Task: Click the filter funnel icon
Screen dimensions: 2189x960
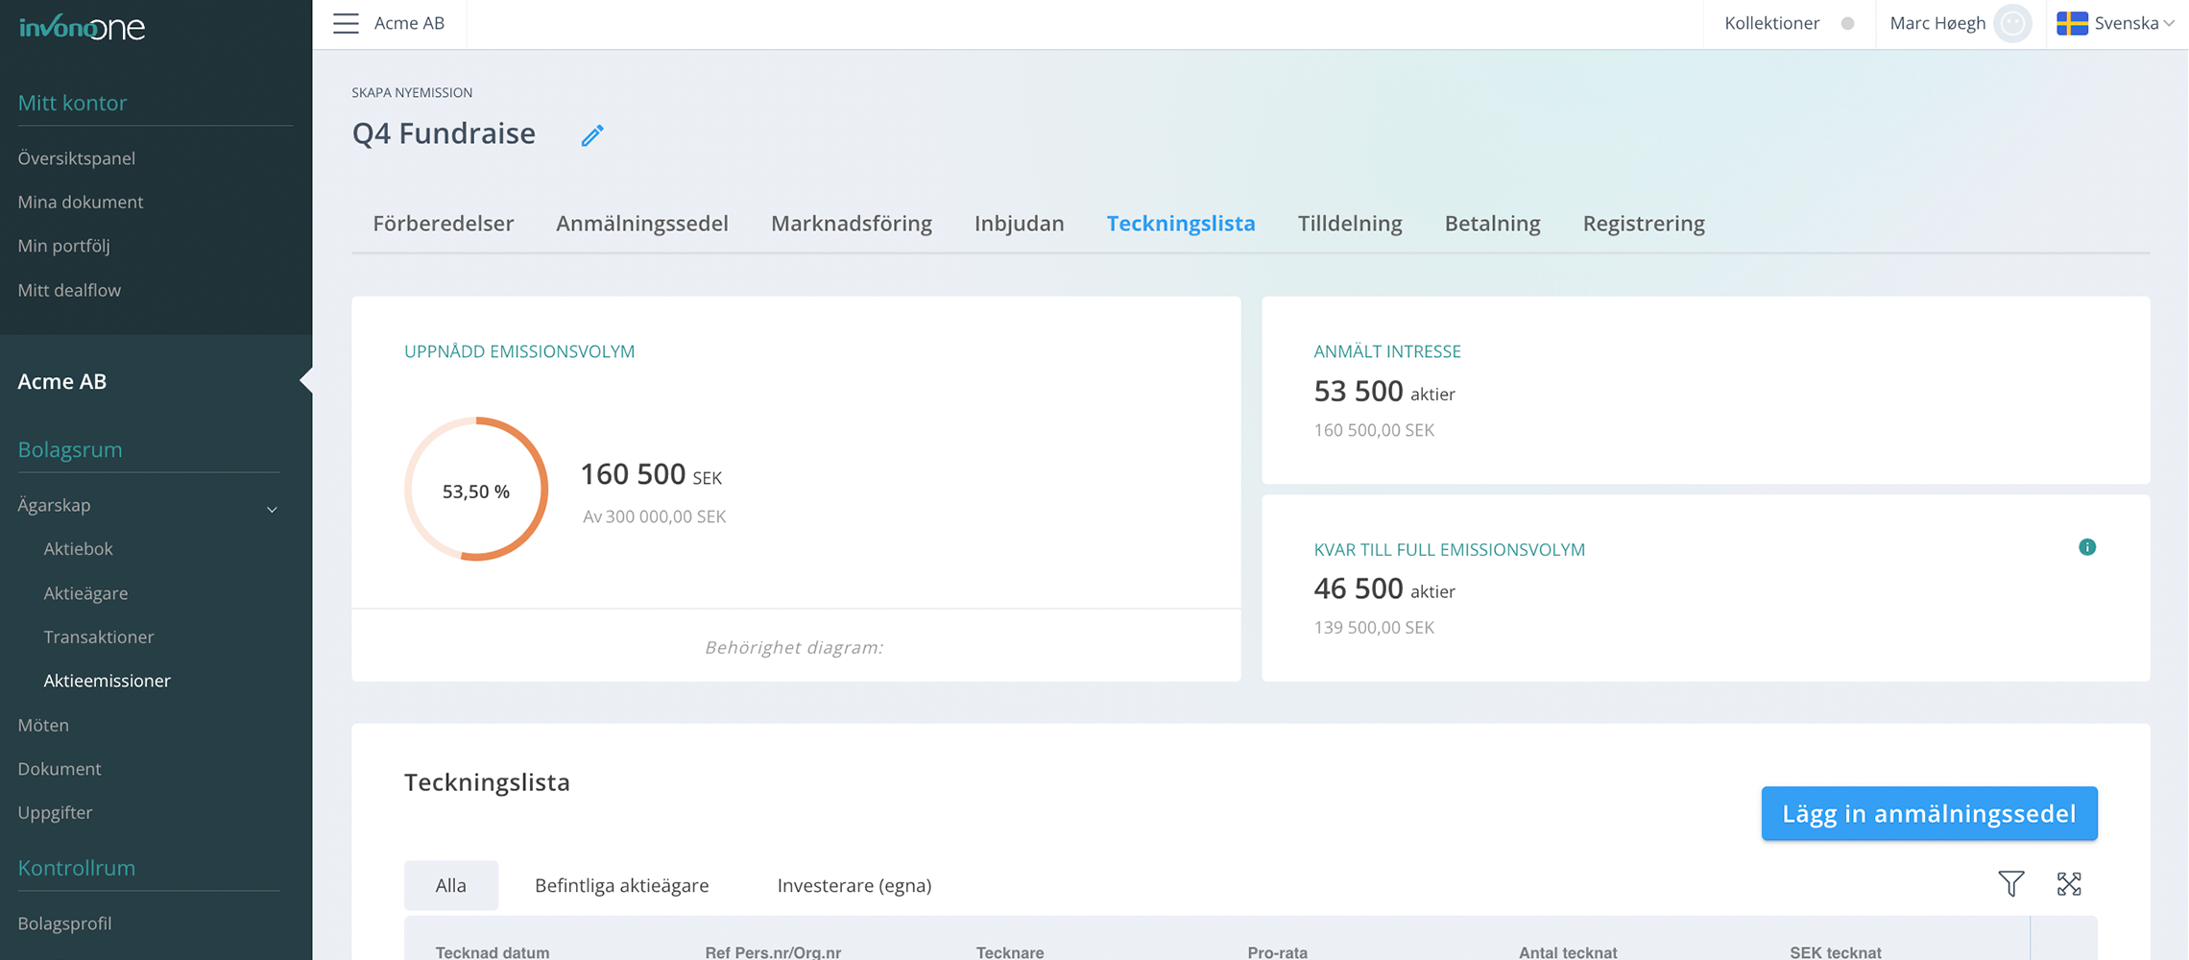Action: [x=2010, y=883]
